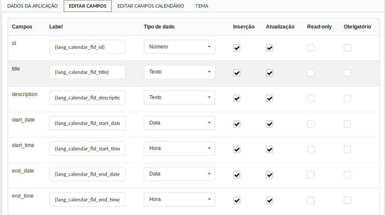Mark end_date field as Obrigatório
Viewport: 385px width, 215px height.
(347, 175)
